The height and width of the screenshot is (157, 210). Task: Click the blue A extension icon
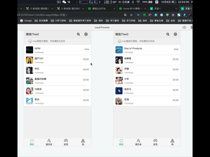pos(156,15)
